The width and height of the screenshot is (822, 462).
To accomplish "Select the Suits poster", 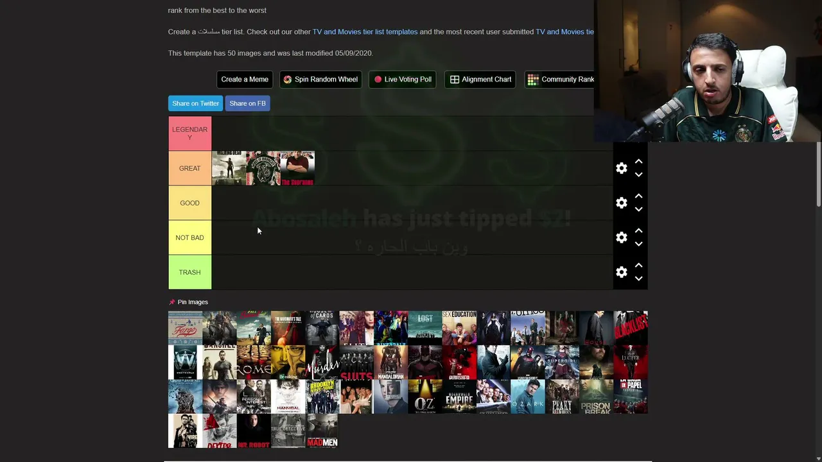I will pyautogui.click(x=356, y=363).
